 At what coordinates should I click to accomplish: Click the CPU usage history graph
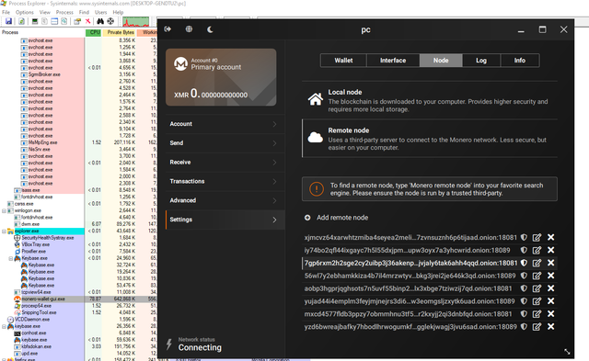click(135, 21)
